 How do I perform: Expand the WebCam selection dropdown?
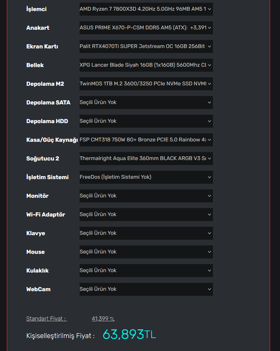click(x=146, y=289)
